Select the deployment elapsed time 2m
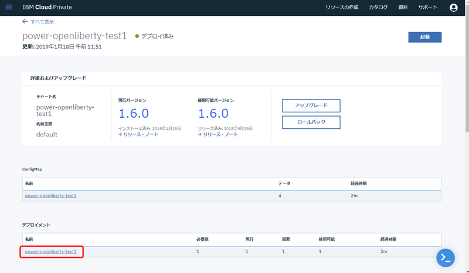Viewport: 469px width, 273px height. coord(384,252)
